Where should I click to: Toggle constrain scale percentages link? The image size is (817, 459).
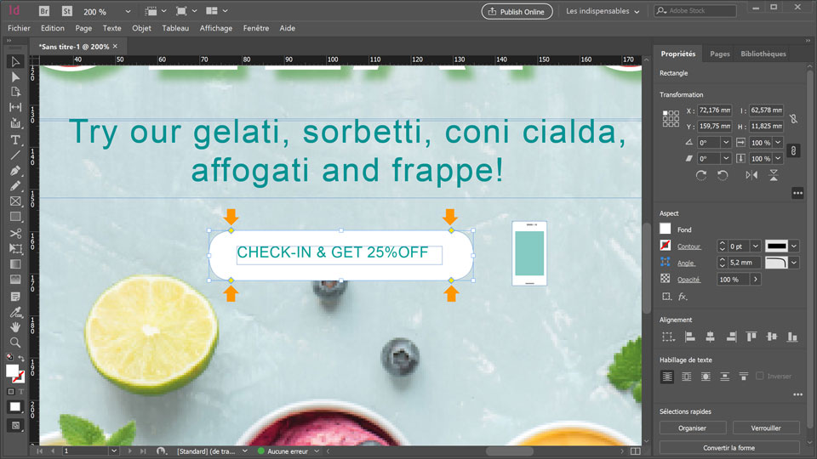click(793, 151)
